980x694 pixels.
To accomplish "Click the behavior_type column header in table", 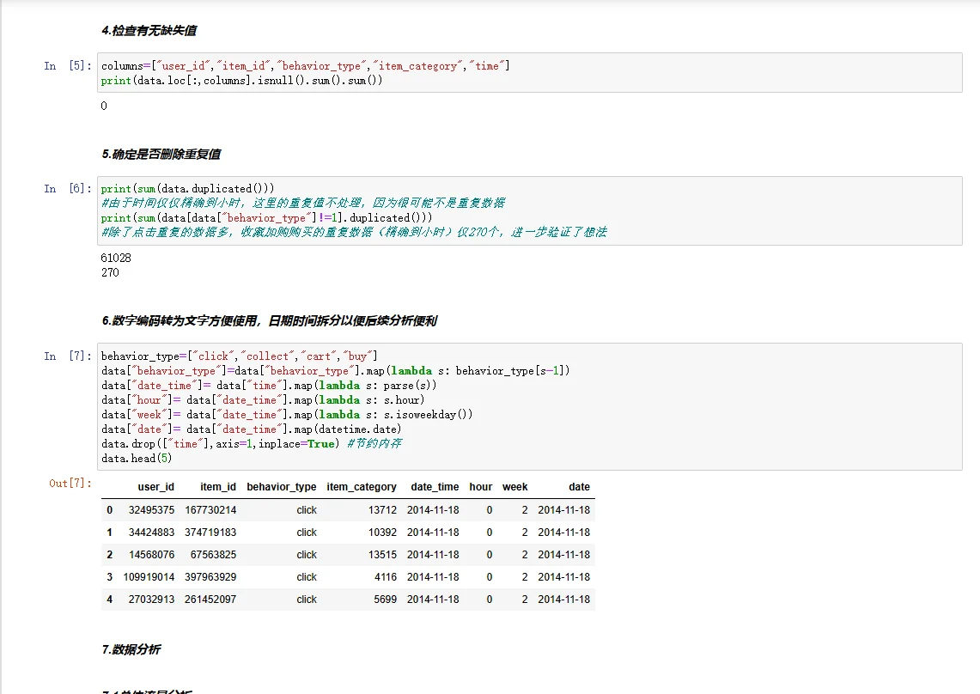I will coord(281,486).
